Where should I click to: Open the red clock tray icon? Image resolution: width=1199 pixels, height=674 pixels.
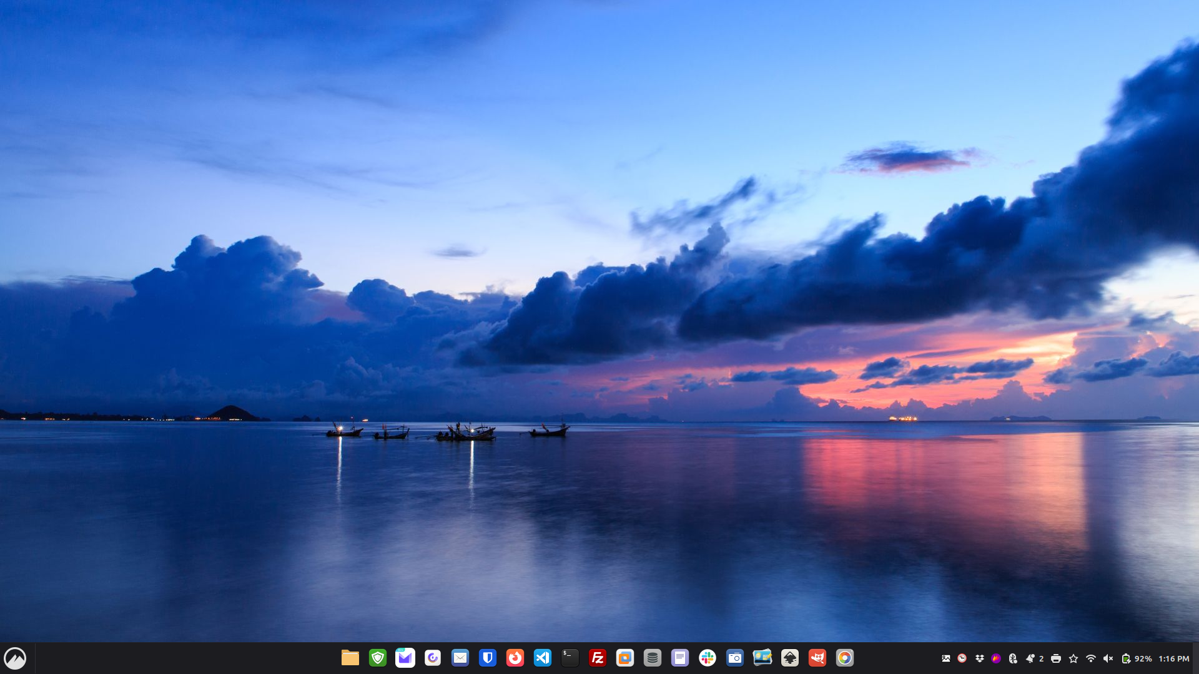click(962, 658)
